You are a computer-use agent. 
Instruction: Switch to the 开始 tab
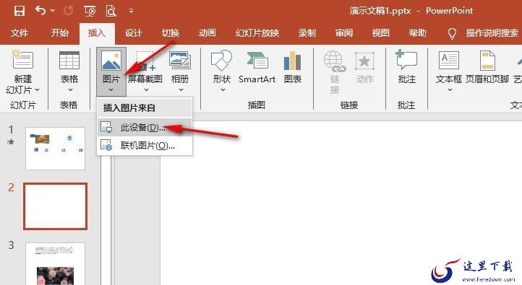point(59,33)
